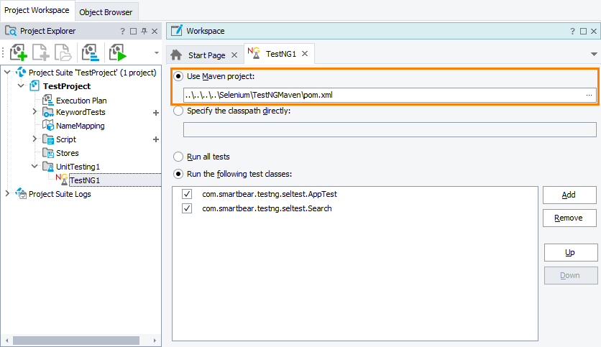
Task: Click the Execution Plan toolbar icon
Action: coord(91,52)
